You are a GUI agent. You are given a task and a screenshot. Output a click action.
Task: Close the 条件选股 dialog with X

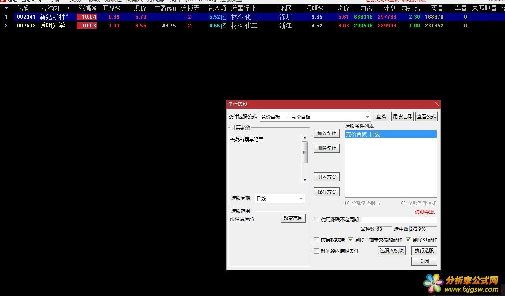click(437, 104)
